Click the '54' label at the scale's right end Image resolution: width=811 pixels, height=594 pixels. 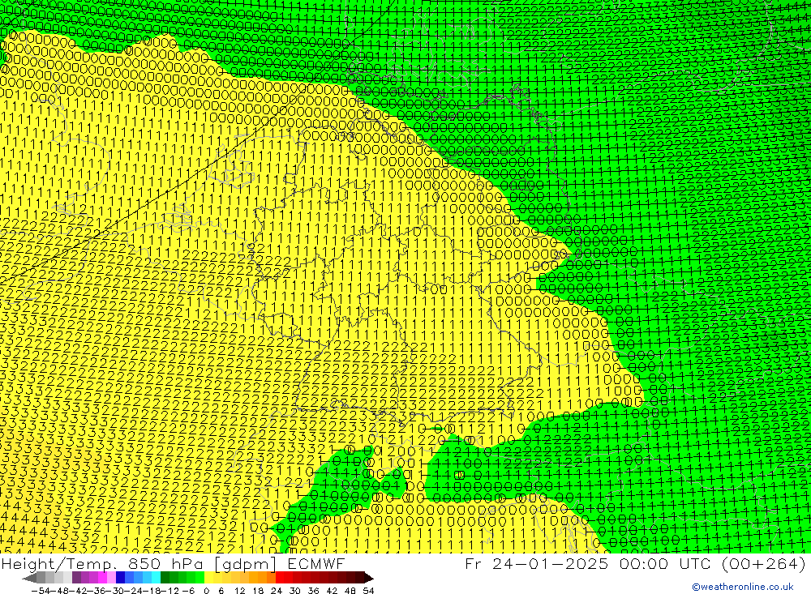pos(368,591)
